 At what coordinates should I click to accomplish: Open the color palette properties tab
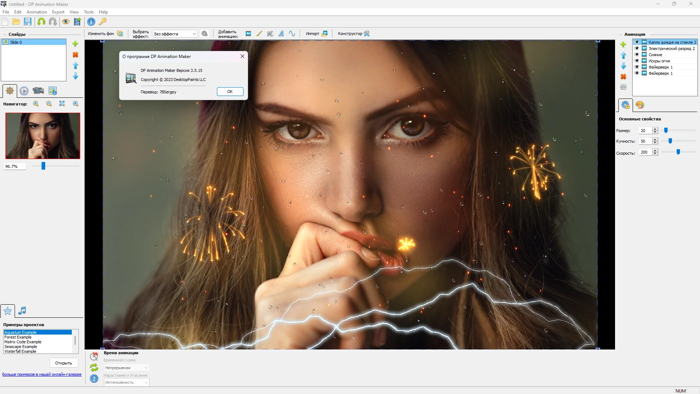click(x=640, y=105)
